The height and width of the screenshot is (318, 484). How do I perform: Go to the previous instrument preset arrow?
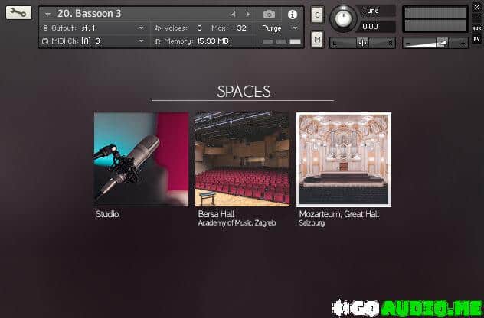[234, 14]
